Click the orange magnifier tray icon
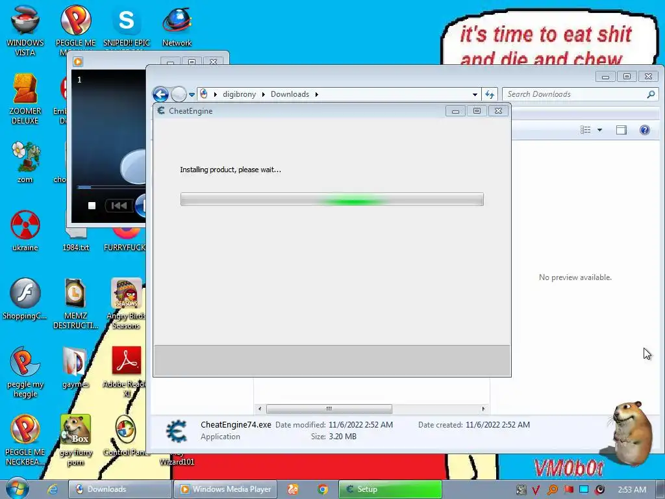Image resolution: width=665 pixels, height=499 pixels. point(552,490)
